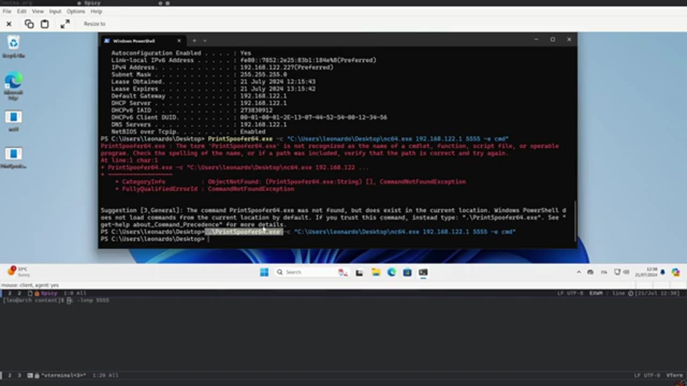The width and height of the screenshot is (687, 386).
Task: Open the Edit menu in Spicy
Action: click(x=22, y=11)
